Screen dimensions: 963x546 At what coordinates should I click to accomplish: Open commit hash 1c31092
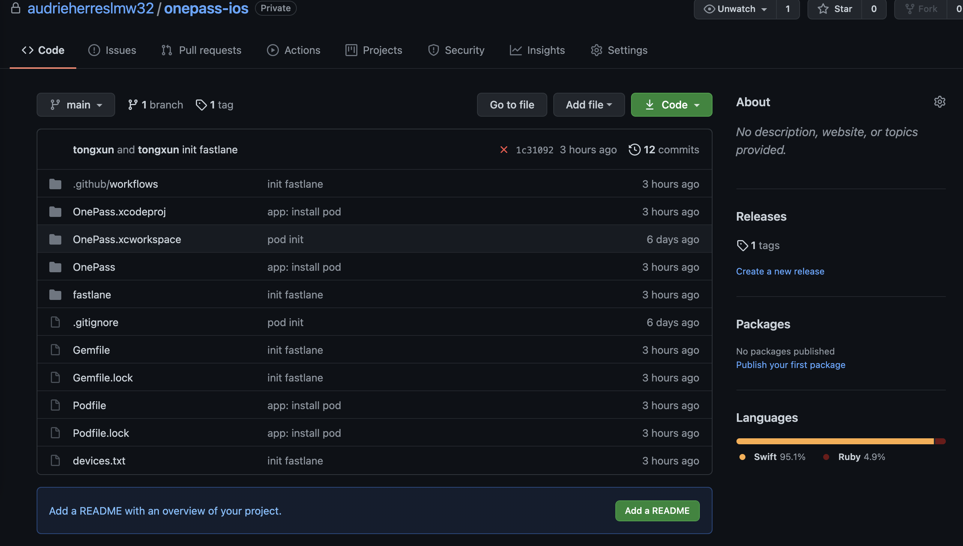[535, 150]
